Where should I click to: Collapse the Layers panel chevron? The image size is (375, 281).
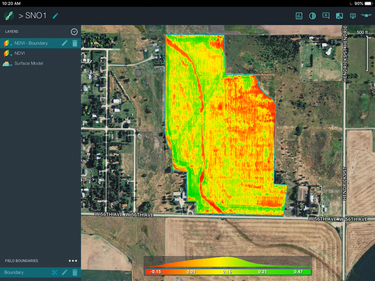(74, 32)
